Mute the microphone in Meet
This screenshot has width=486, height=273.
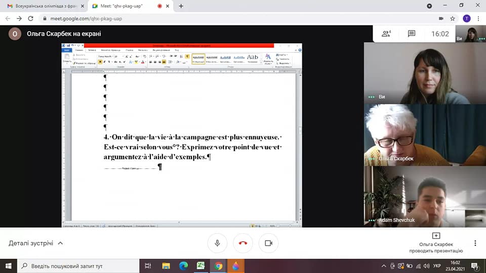tap(217, 243)
